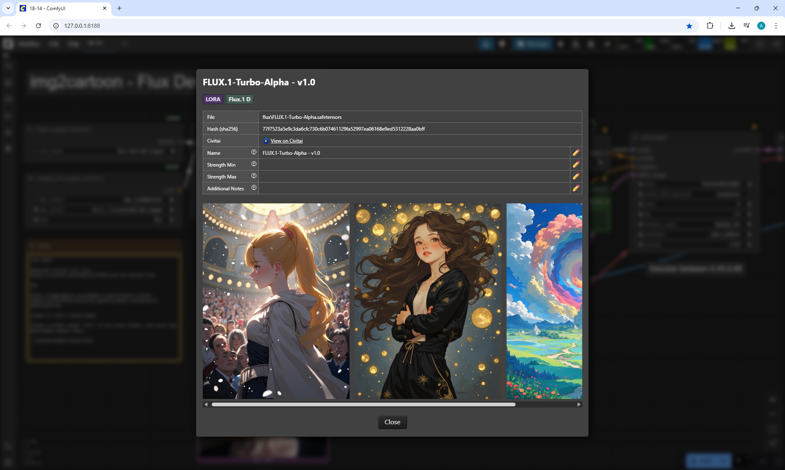Edit the Name field with pencil icon
785x470 pixels.
click(x=576, y=153)
